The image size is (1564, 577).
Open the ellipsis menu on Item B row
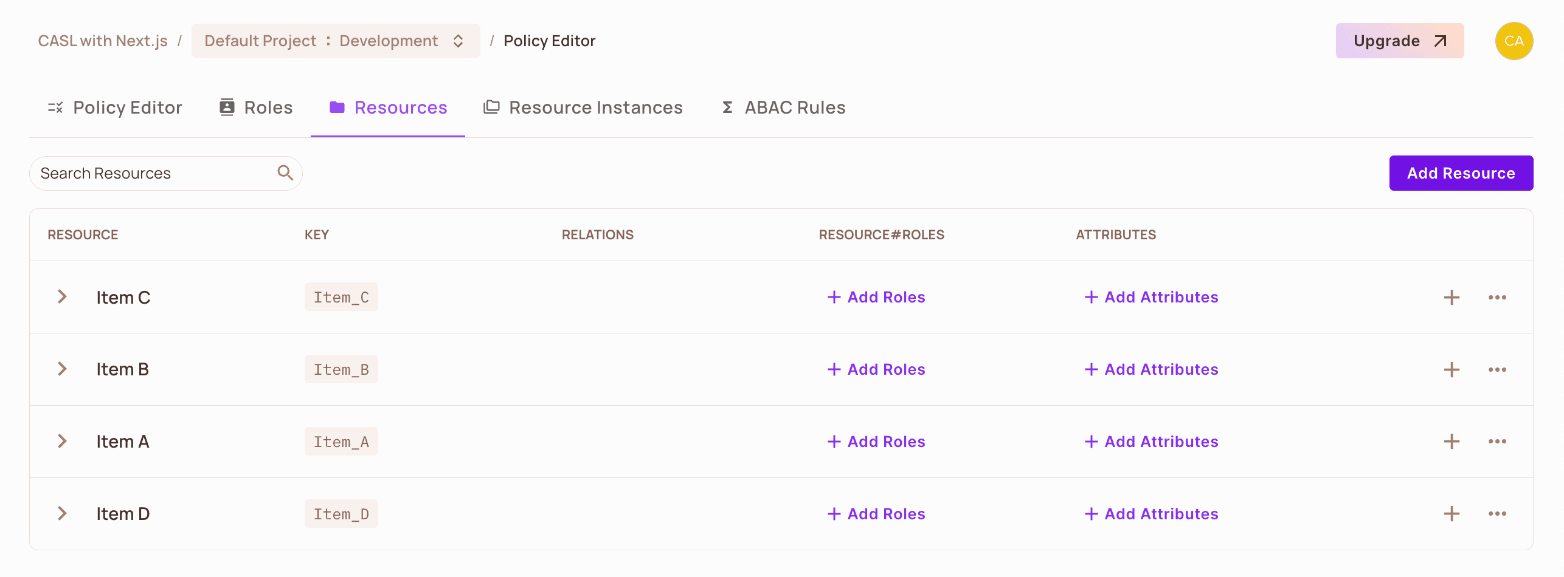coord(1498,369)
